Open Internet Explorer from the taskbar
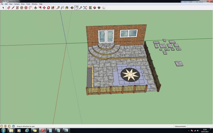The height and width of the screenshot is (133, 213). [x=27, y=131]
